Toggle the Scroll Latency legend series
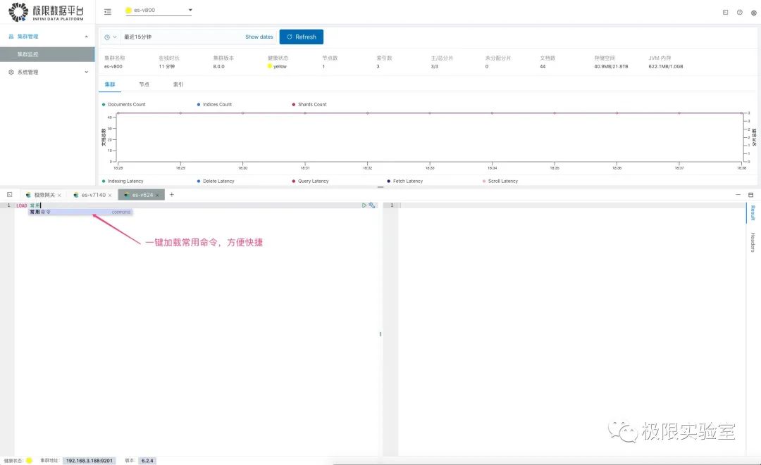 pos(500,181)
